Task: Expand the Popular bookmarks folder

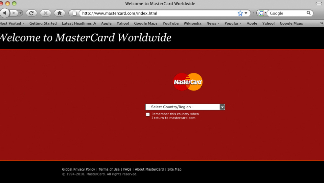Action: point(233,23)
